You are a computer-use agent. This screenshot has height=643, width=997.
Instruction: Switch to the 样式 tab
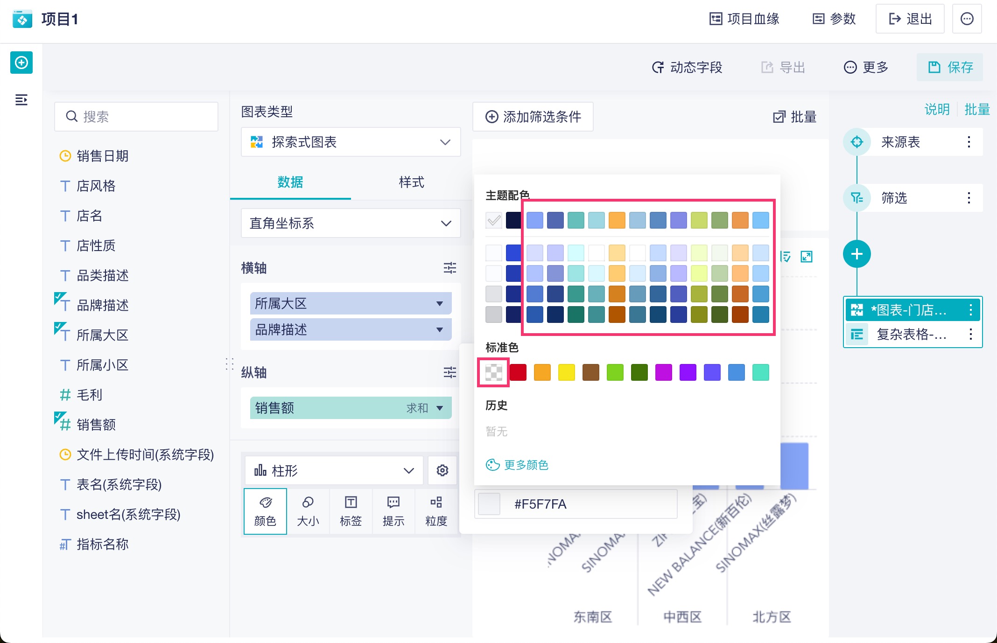point(410,182)
